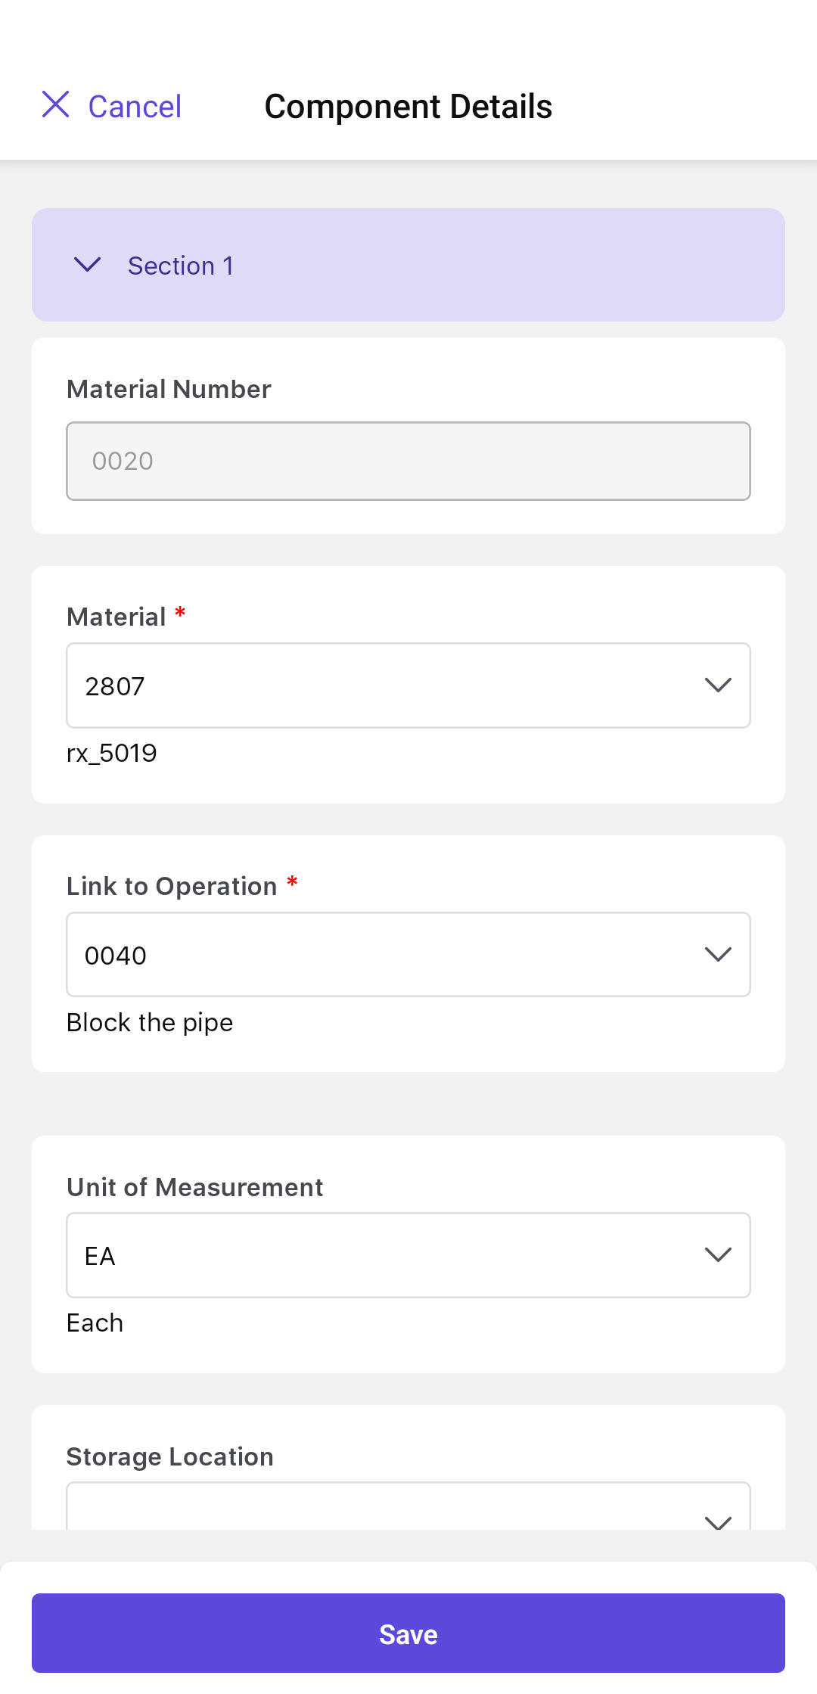
Task: Click the Material Number field showing 0020
Action: [x=408, y=461]
